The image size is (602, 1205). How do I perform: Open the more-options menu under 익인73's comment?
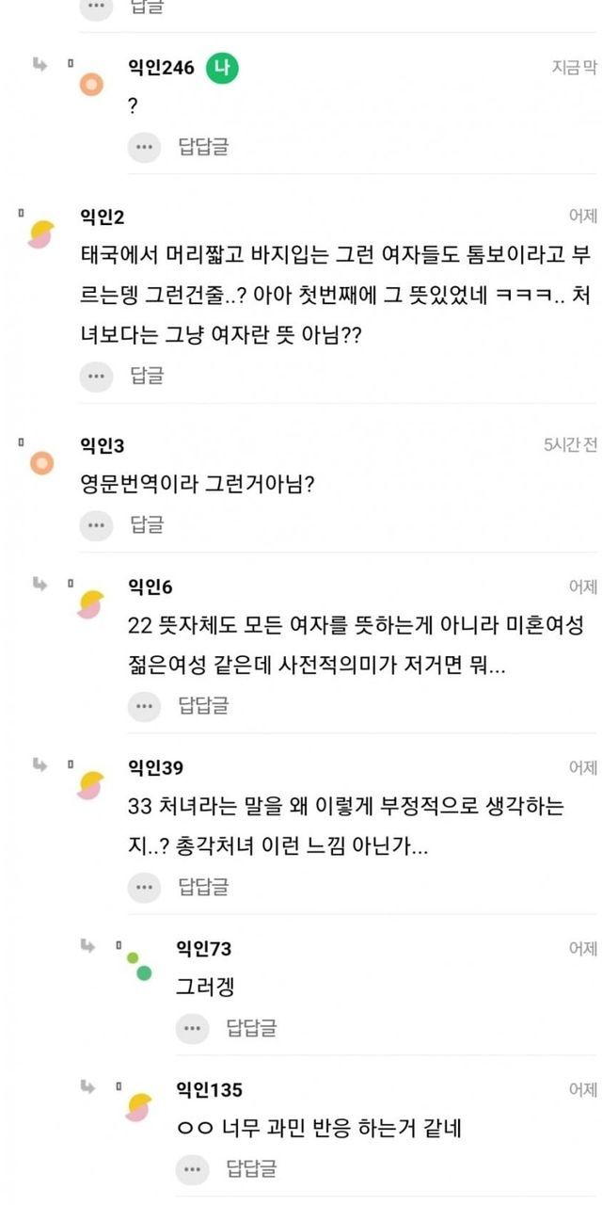pos(192,1027)
